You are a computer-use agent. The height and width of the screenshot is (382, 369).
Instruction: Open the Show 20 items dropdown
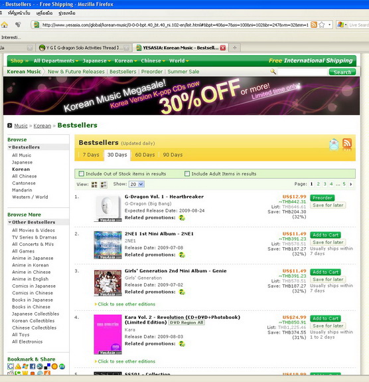pyautogui.click(x=137, y=184)
